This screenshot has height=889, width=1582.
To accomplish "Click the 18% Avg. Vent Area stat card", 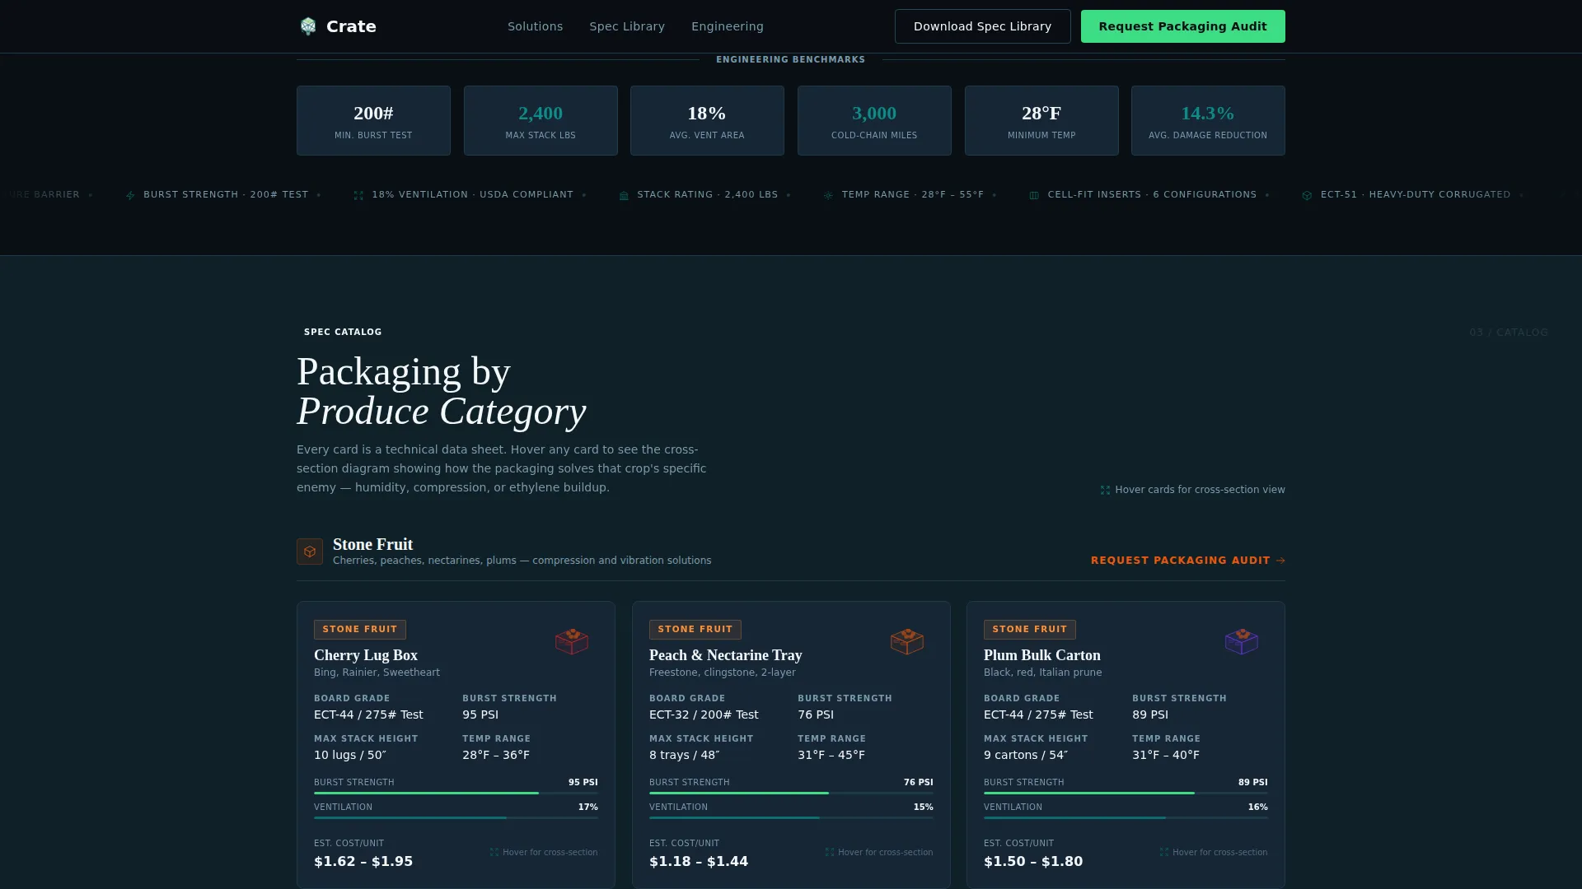I will tap(707, 121).
